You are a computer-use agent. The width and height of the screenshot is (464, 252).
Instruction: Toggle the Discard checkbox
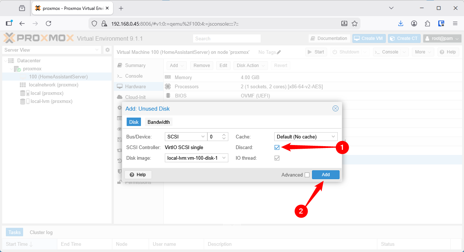[277, 147]
